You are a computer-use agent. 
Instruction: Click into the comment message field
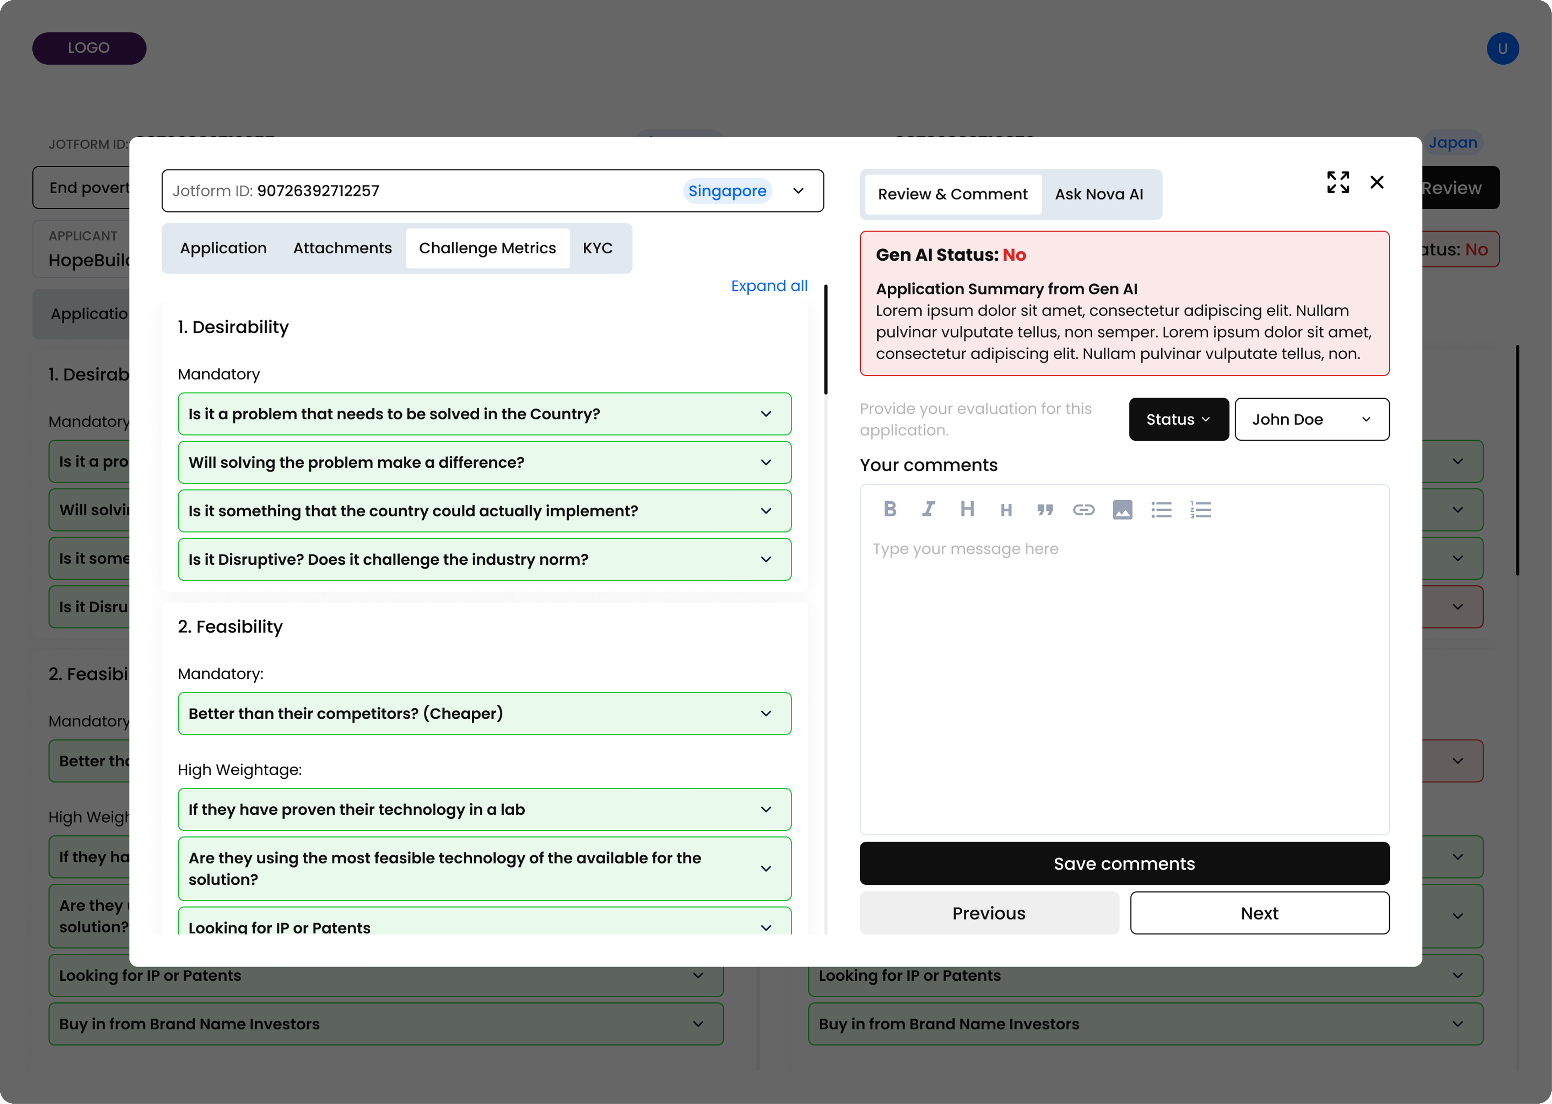click(x=1124, y=680)
